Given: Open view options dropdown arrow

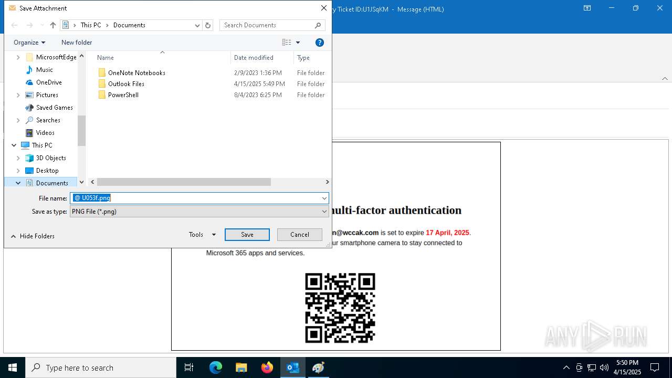Looking at the screenshot, I should coord(298,43).
